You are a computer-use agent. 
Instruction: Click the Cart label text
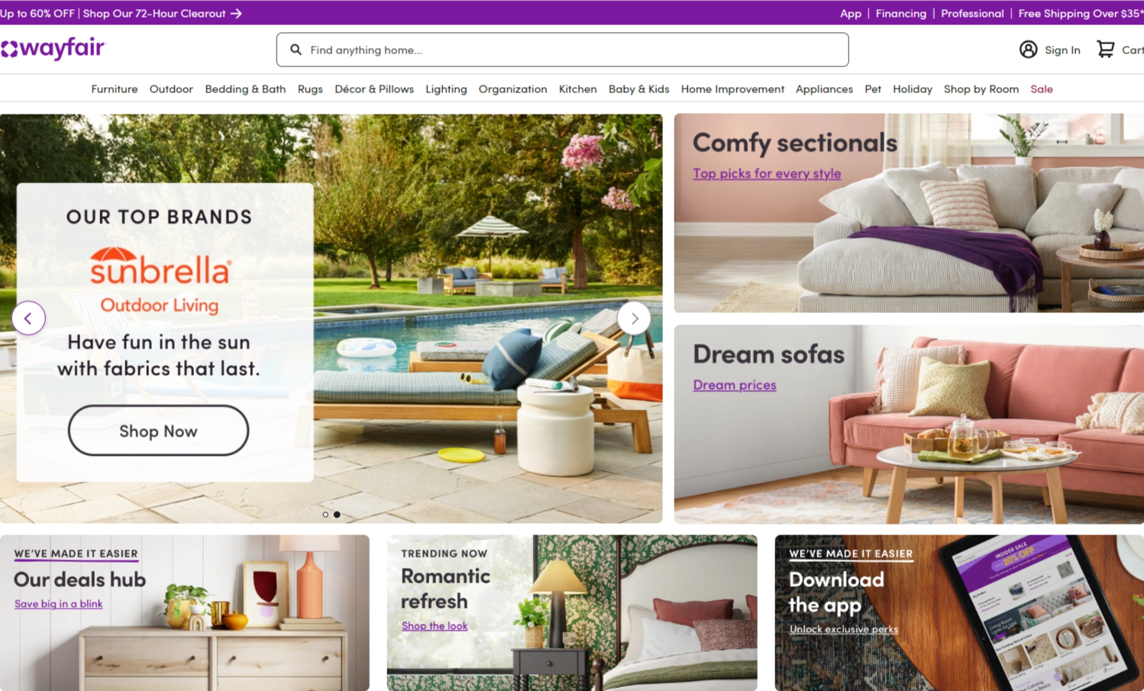click(1133, 50)
